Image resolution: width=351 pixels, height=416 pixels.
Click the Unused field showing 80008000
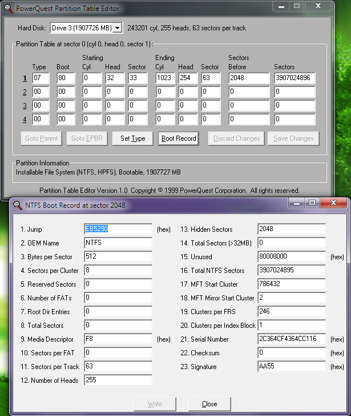[292, 256]
